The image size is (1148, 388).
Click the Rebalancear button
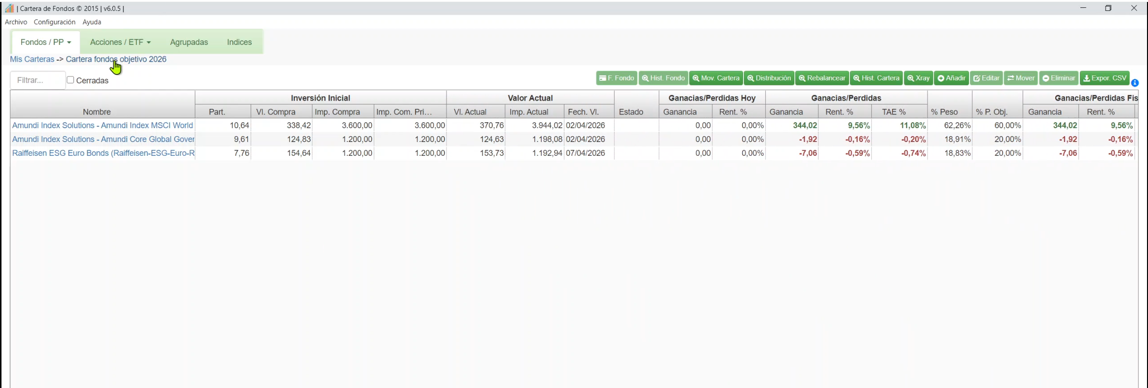pos(822,78)
